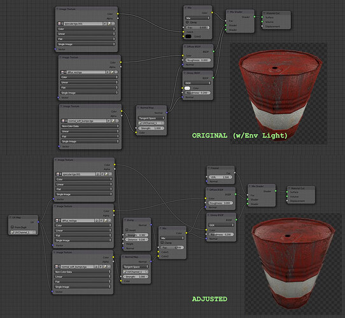Unlink image X in original diffus_red.tga node

click(116, 72)
